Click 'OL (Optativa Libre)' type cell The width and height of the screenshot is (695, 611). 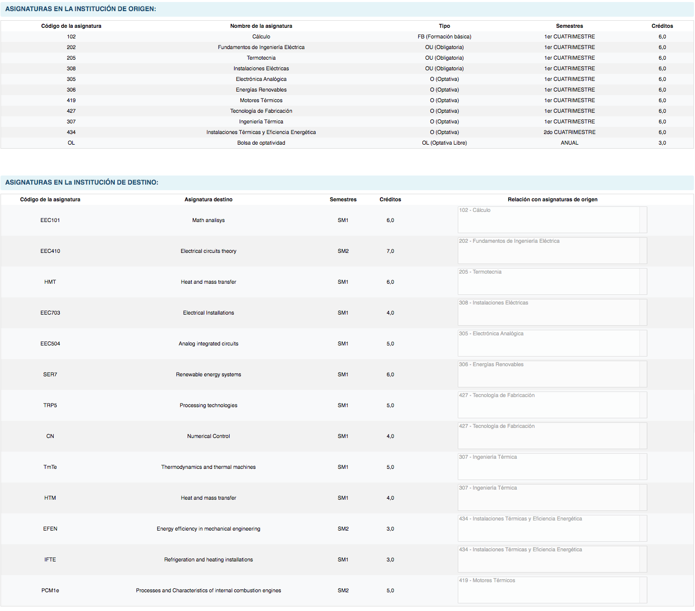[445, 143]
